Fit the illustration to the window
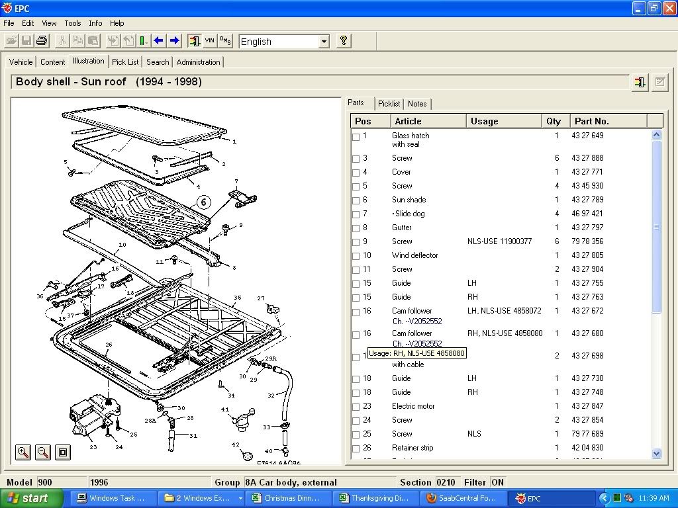This screenshot has height=508, width=678. (x=63, y=452)
